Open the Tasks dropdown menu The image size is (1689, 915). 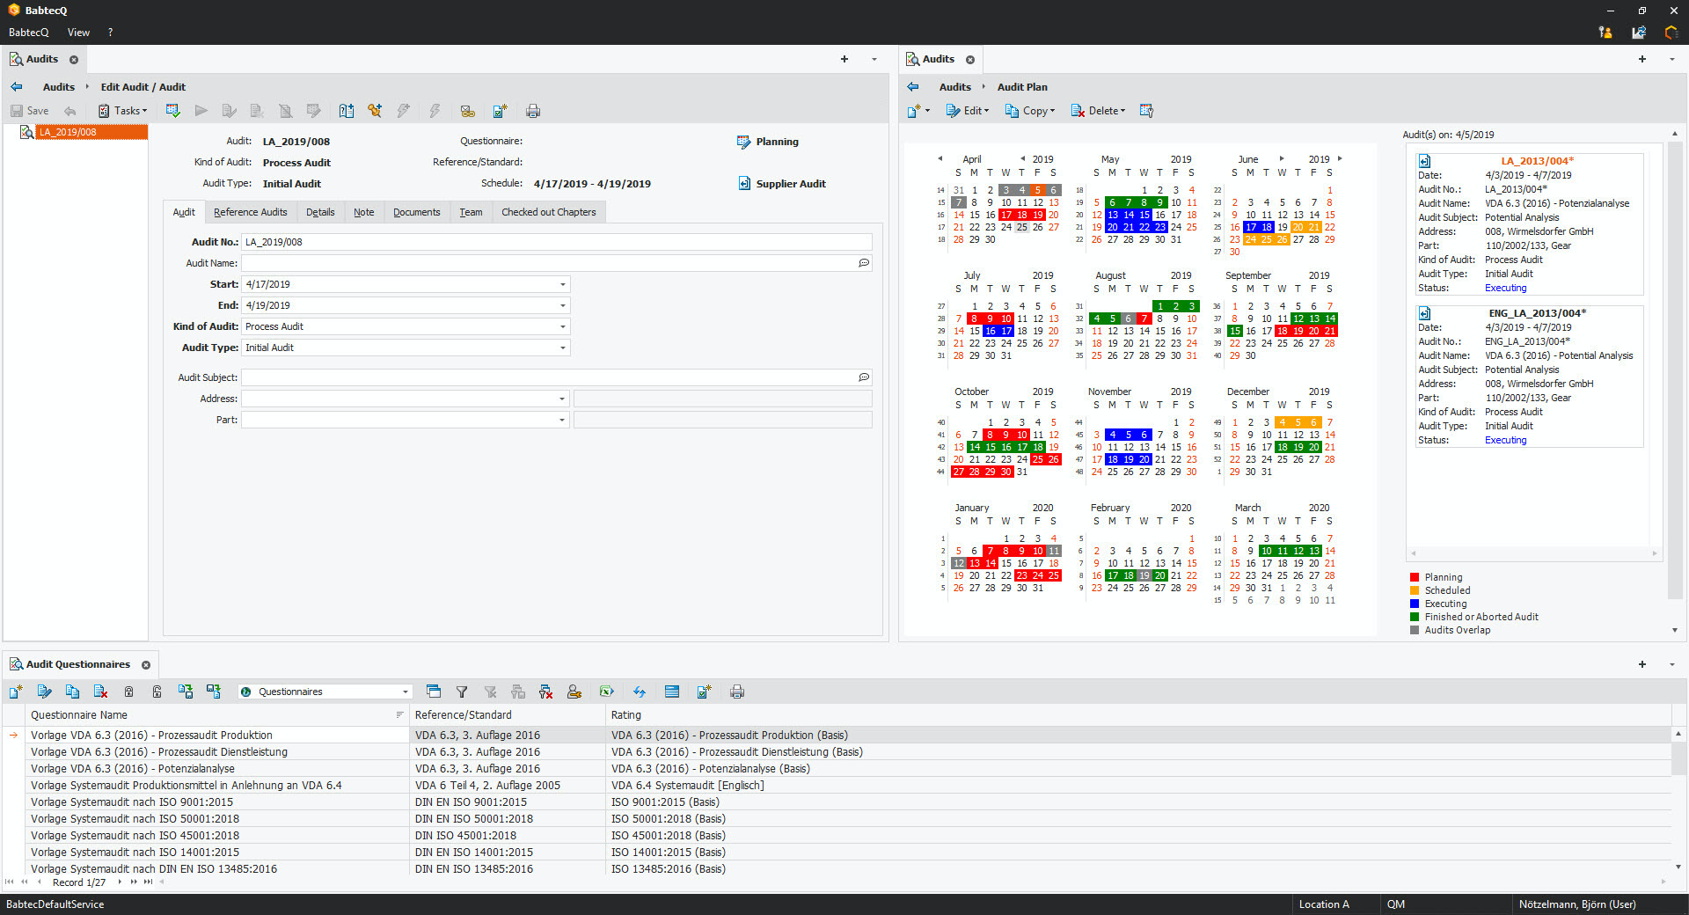tap(122, 111)
